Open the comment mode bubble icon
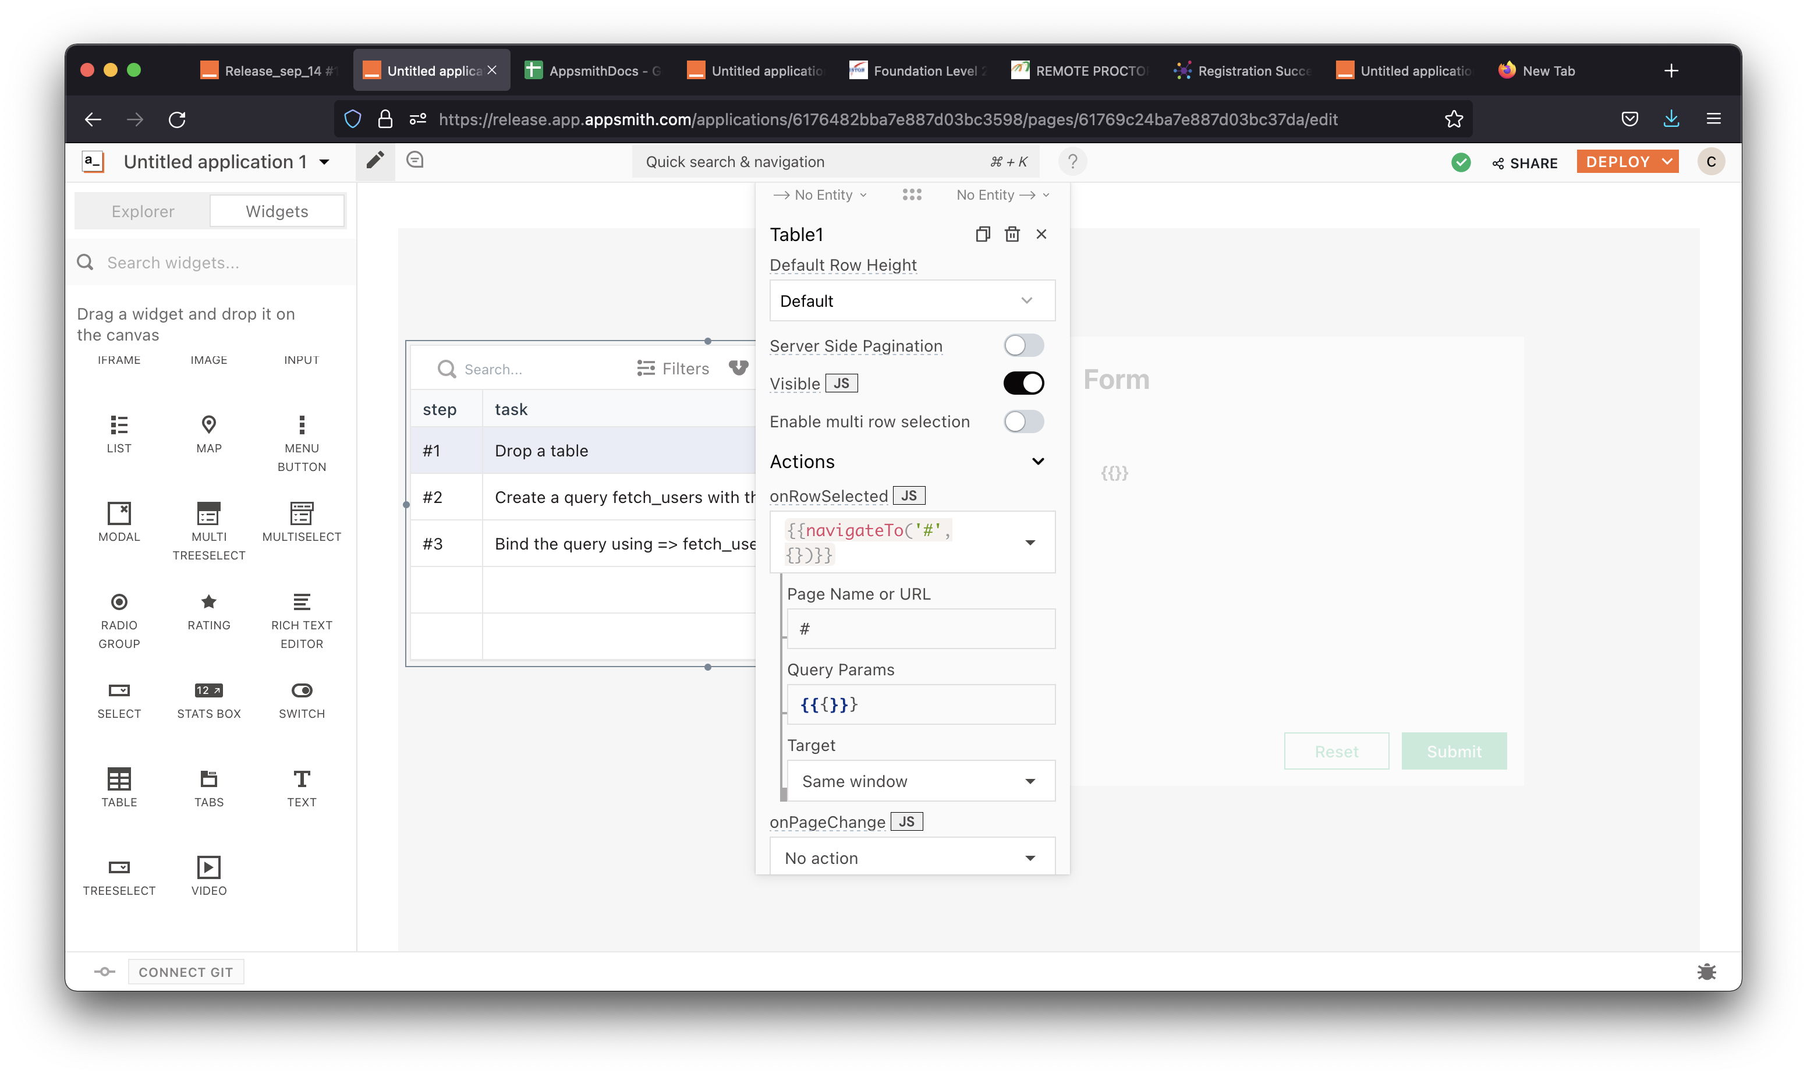This screenshot has width=1807, height=1077. point(415,161)
